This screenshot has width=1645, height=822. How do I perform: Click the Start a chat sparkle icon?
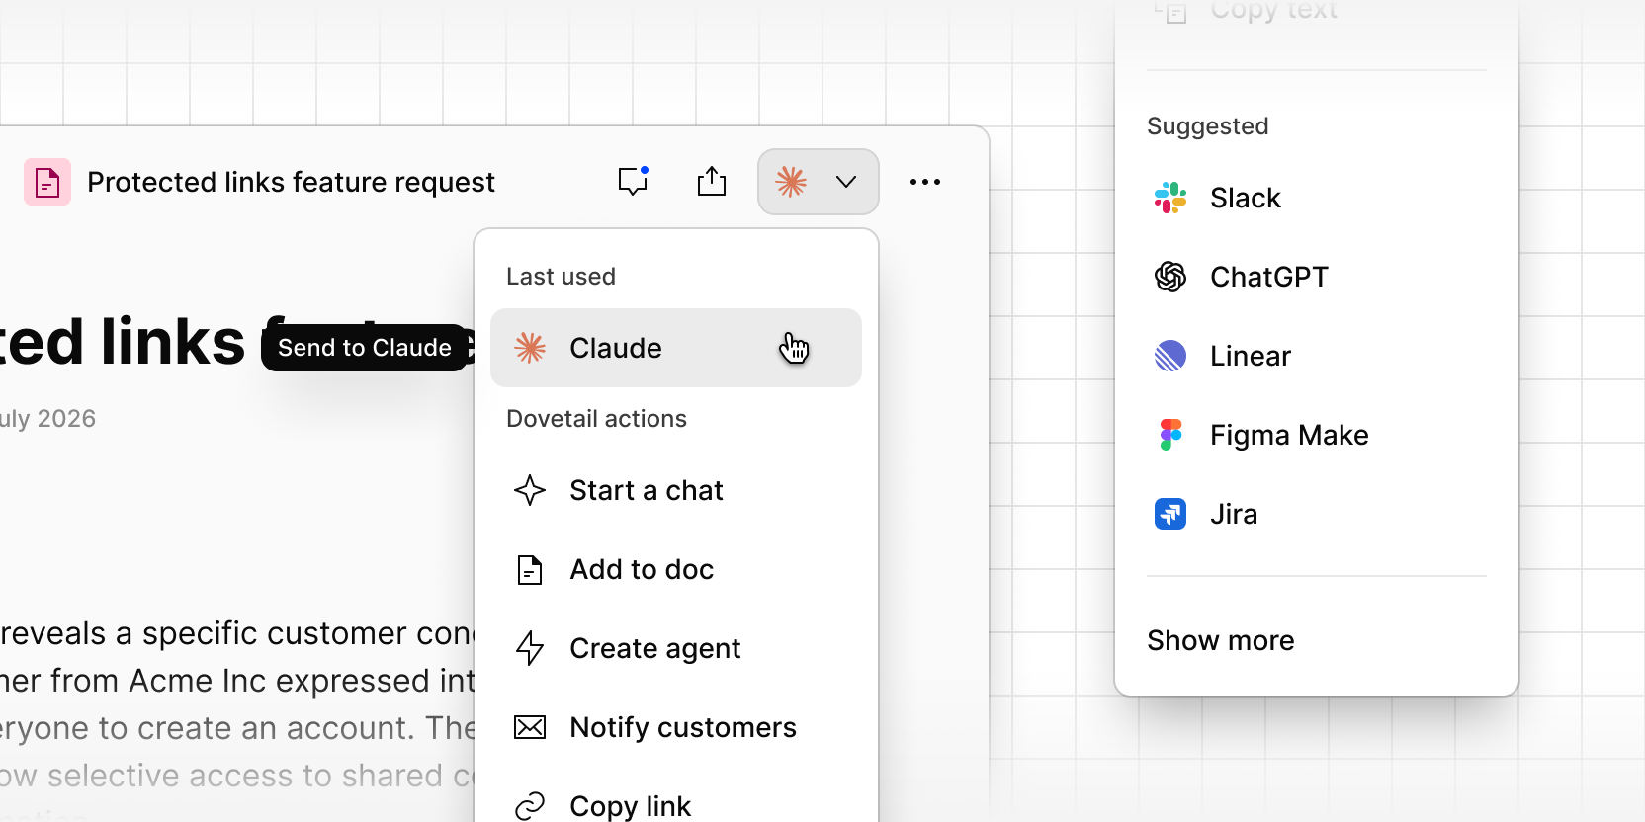pos(530,490)
